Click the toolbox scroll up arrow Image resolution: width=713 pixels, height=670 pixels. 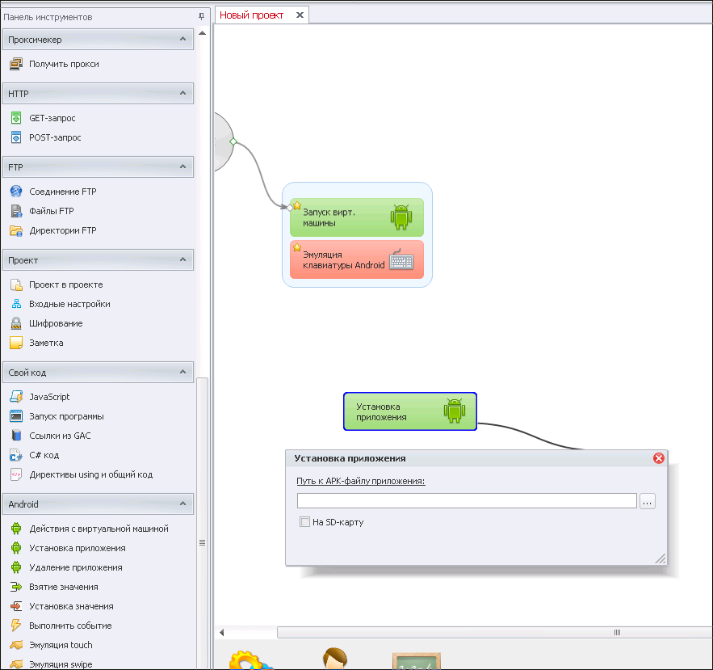point(203,33)
